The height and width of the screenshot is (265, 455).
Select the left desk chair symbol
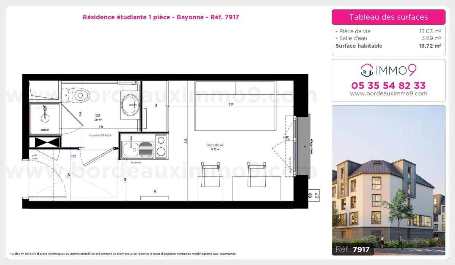(210, 174)
